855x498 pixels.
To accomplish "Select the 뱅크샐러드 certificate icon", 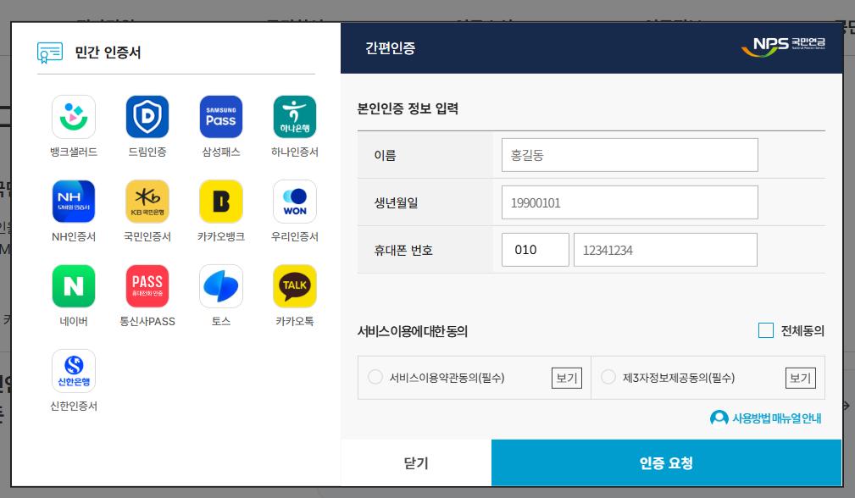I will pyautogui.click(x=74, y=117).
